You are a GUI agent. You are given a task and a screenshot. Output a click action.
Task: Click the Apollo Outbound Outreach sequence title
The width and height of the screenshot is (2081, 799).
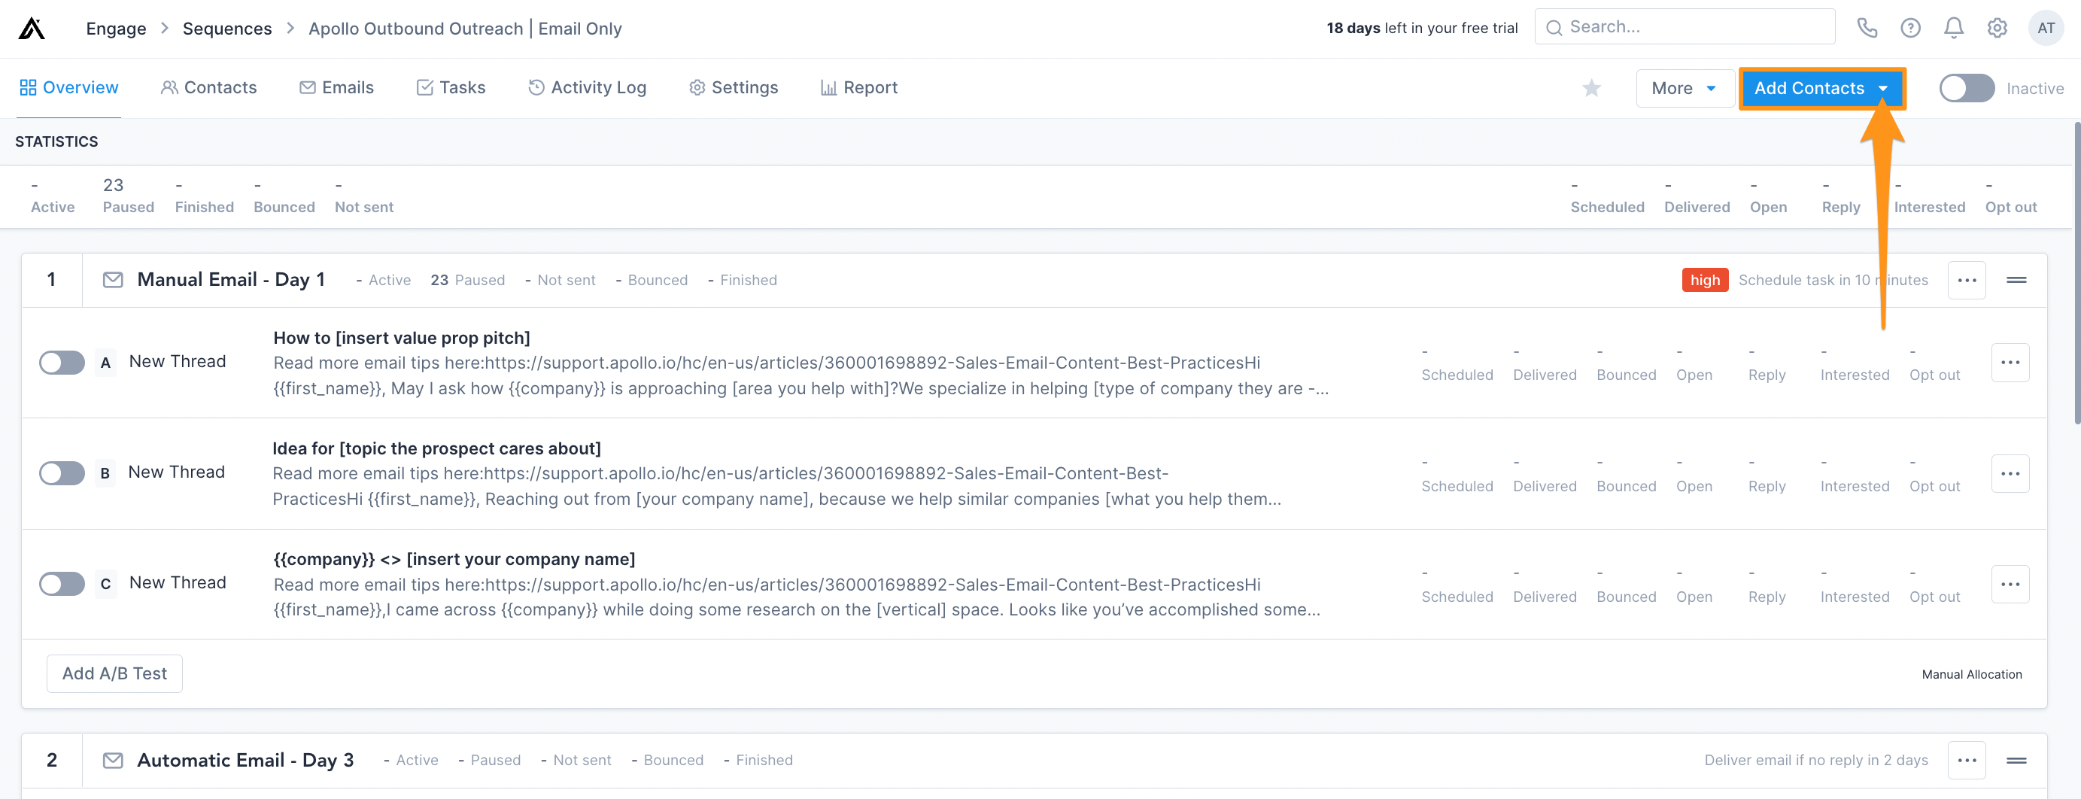[465, 29]
